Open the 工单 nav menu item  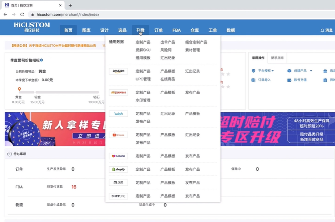[x=213, y=30]
